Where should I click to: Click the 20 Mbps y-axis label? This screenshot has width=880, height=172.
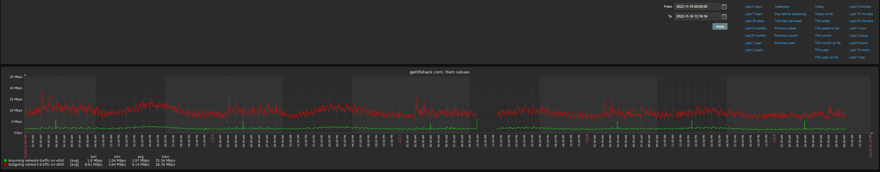point(16,88)
